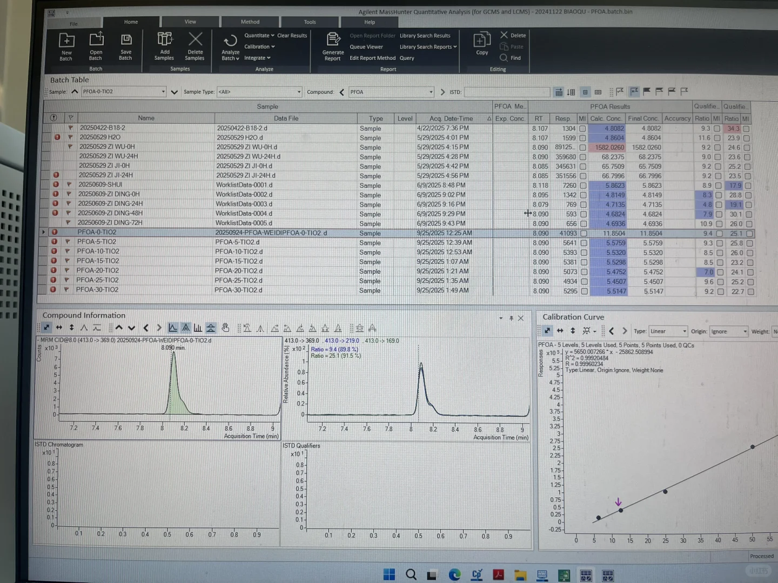
Task: Open the Tools ribbon tab
Action: click(310, 22)
